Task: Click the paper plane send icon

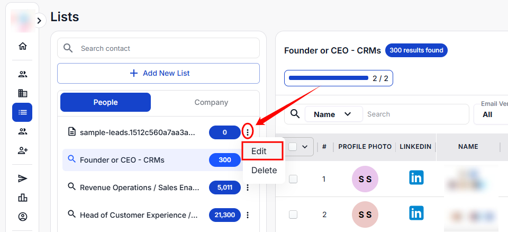Action: pos(22,179)
